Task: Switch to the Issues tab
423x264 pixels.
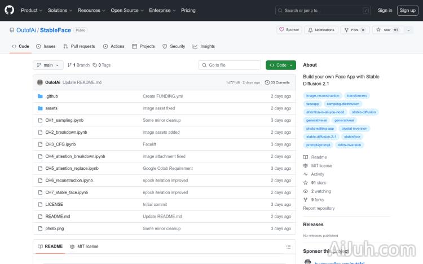Action: pyautogui.click(x=46, y=46)
